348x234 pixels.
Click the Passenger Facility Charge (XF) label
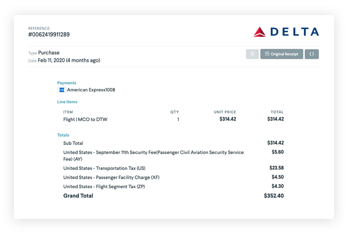pyautogui.click(x=111, y=177)
